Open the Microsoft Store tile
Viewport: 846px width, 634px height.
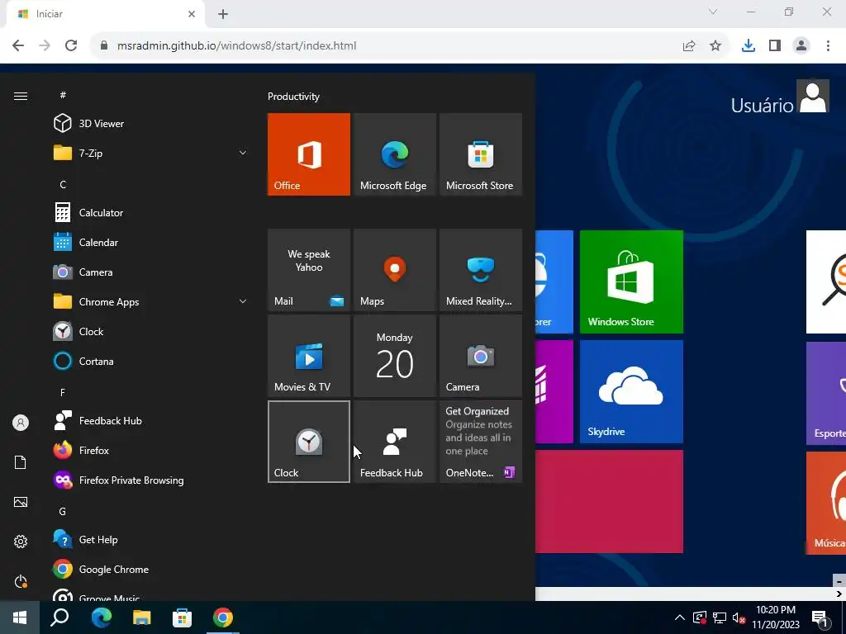(x=481, y=154)
